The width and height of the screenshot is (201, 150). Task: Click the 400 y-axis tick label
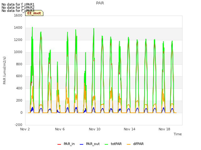coord(19,88)
